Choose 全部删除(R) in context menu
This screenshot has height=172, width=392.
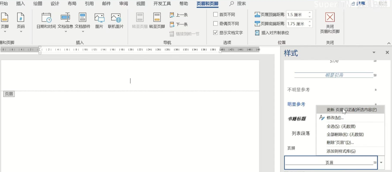(350, 134)
